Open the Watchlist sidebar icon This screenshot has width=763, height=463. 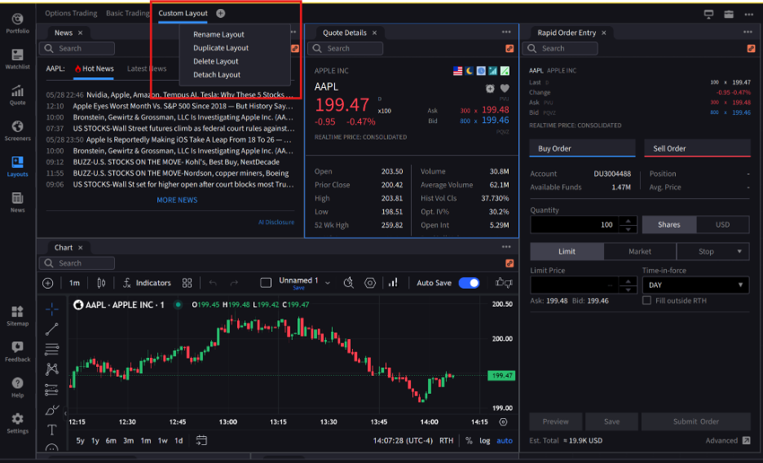click(x=17, y=59)
